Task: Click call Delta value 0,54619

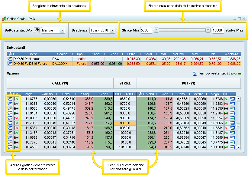Action: click(66, 99)
